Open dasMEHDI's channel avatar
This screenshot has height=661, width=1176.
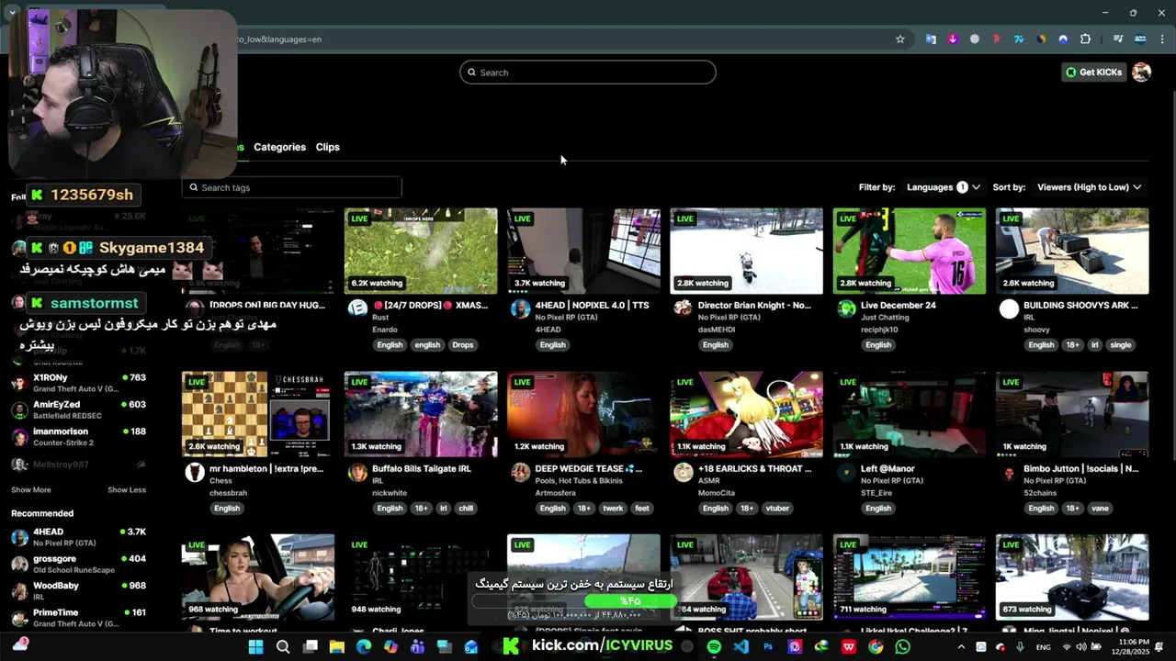(x=683, y=308)
